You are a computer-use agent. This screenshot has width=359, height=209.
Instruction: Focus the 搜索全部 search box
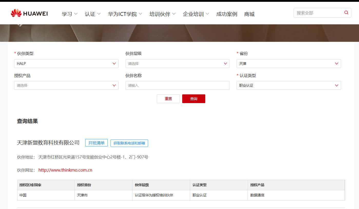318,13
